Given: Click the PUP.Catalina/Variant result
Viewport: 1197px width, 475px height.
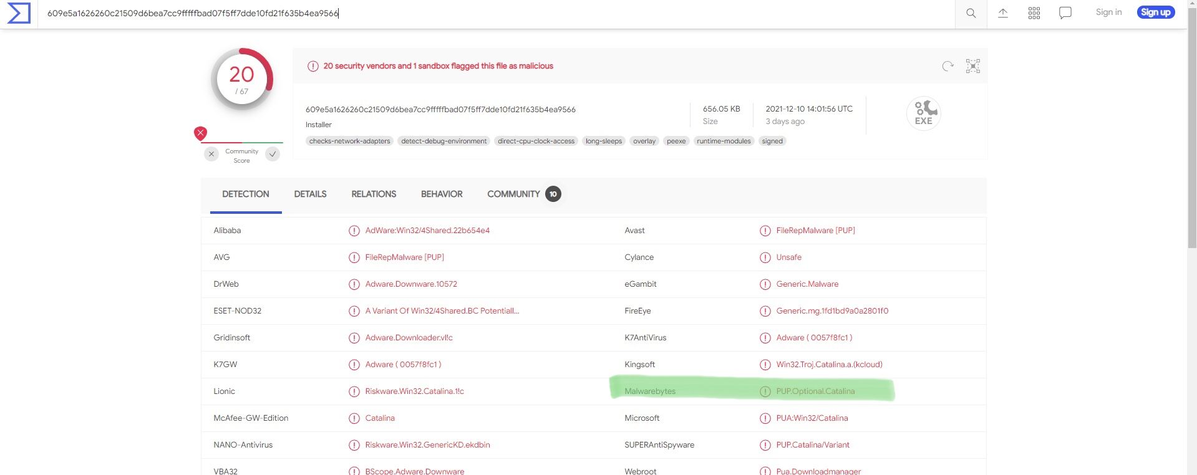Looking at the screenshot, I should 813,445.
